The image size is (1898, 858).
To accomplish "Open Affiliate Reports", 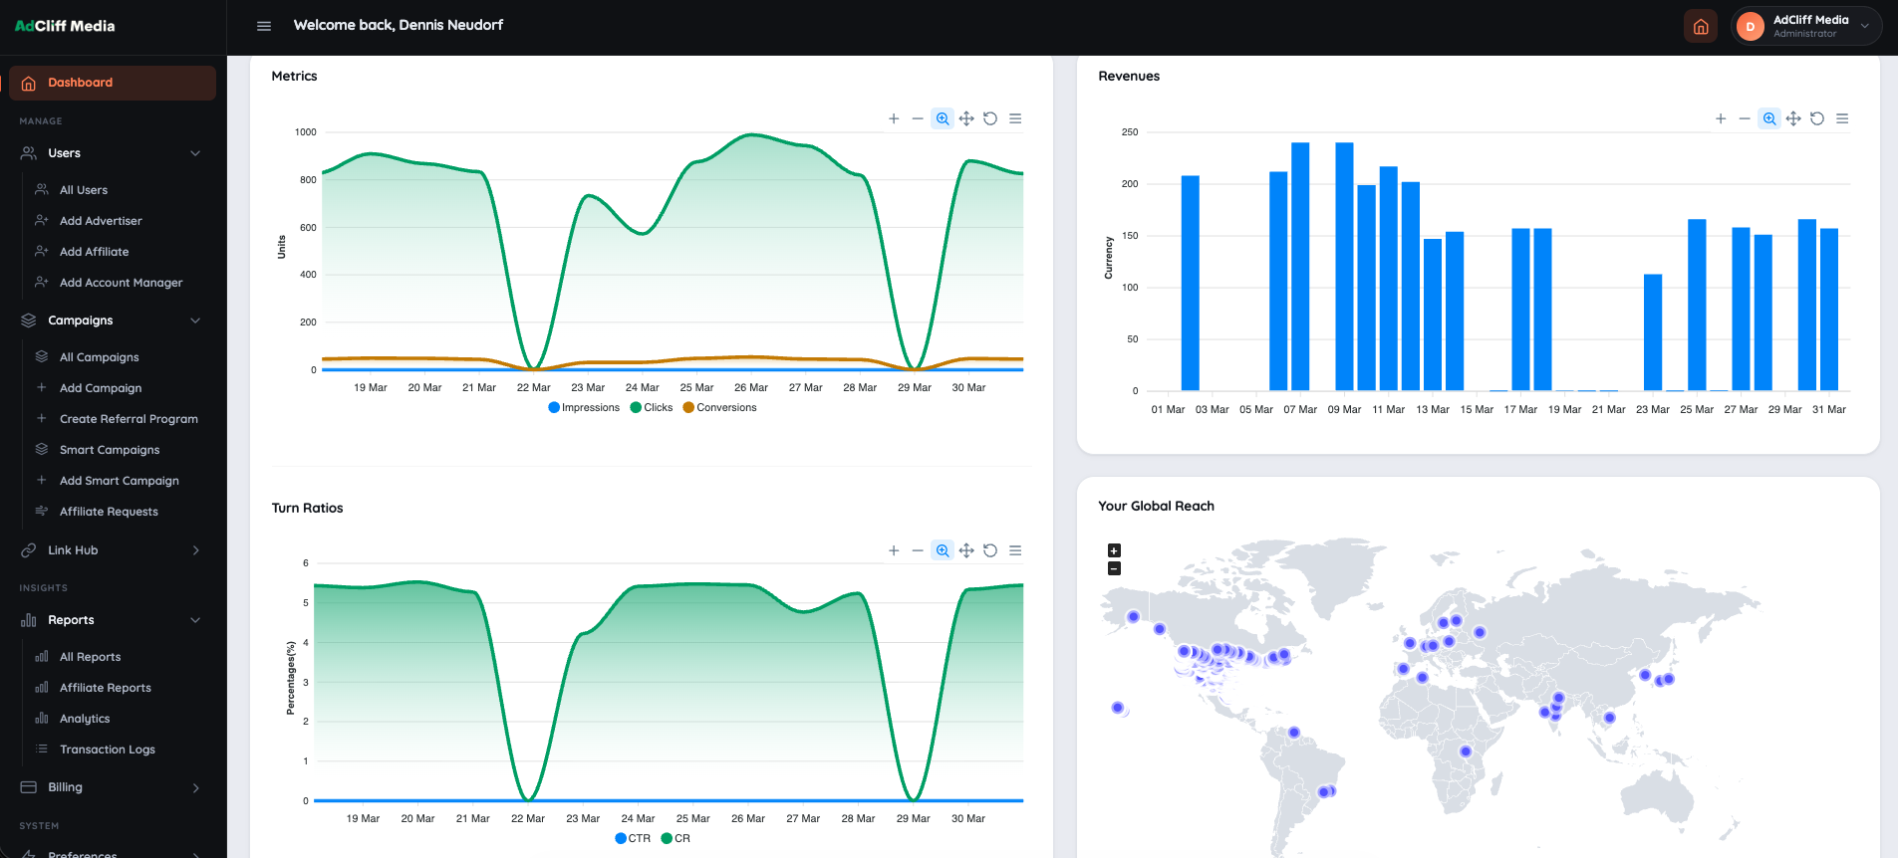I will coord(105,688).
